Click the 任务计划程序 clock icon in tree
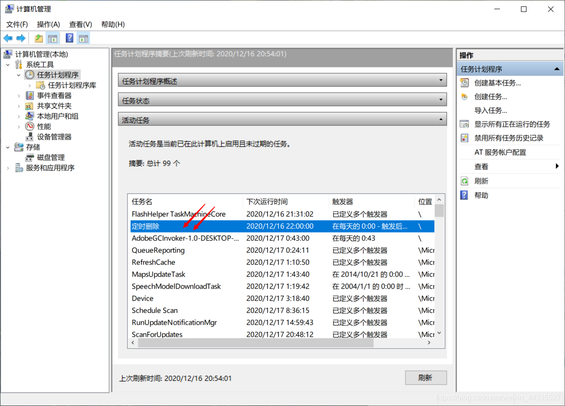Screen dimensions: 565x406 pos(30,75)
